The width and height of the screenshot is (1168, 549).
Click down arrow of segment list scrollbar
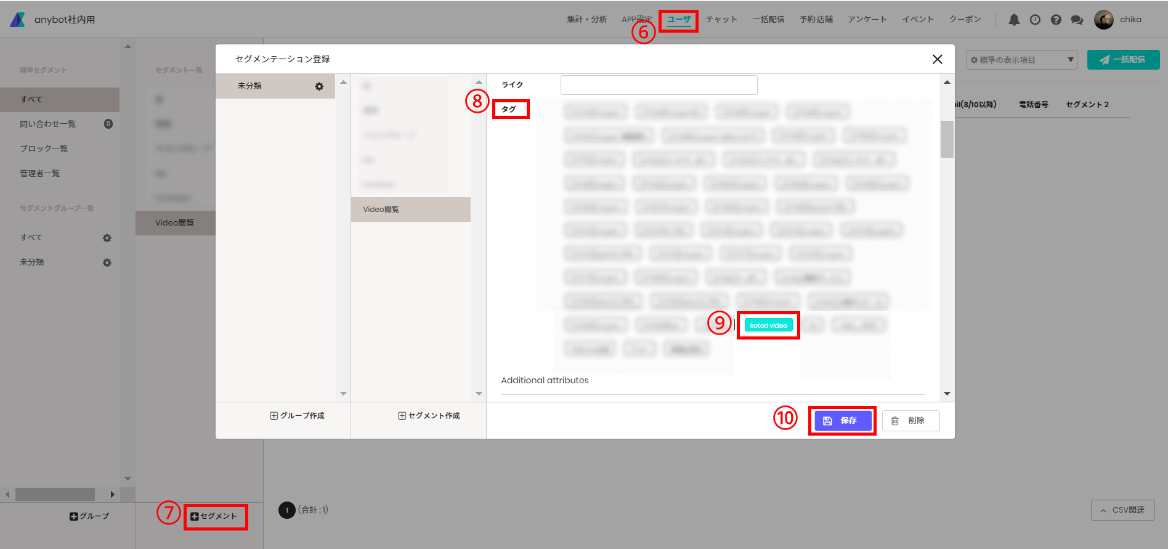pos(479,394)
